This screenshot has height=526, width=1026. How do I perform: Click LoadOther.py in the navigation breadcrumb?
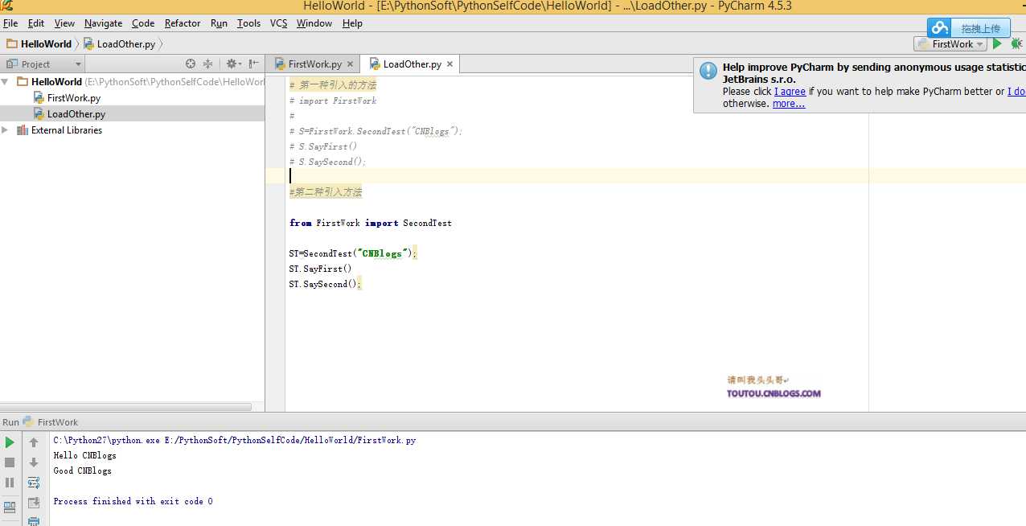click(120, 44)
